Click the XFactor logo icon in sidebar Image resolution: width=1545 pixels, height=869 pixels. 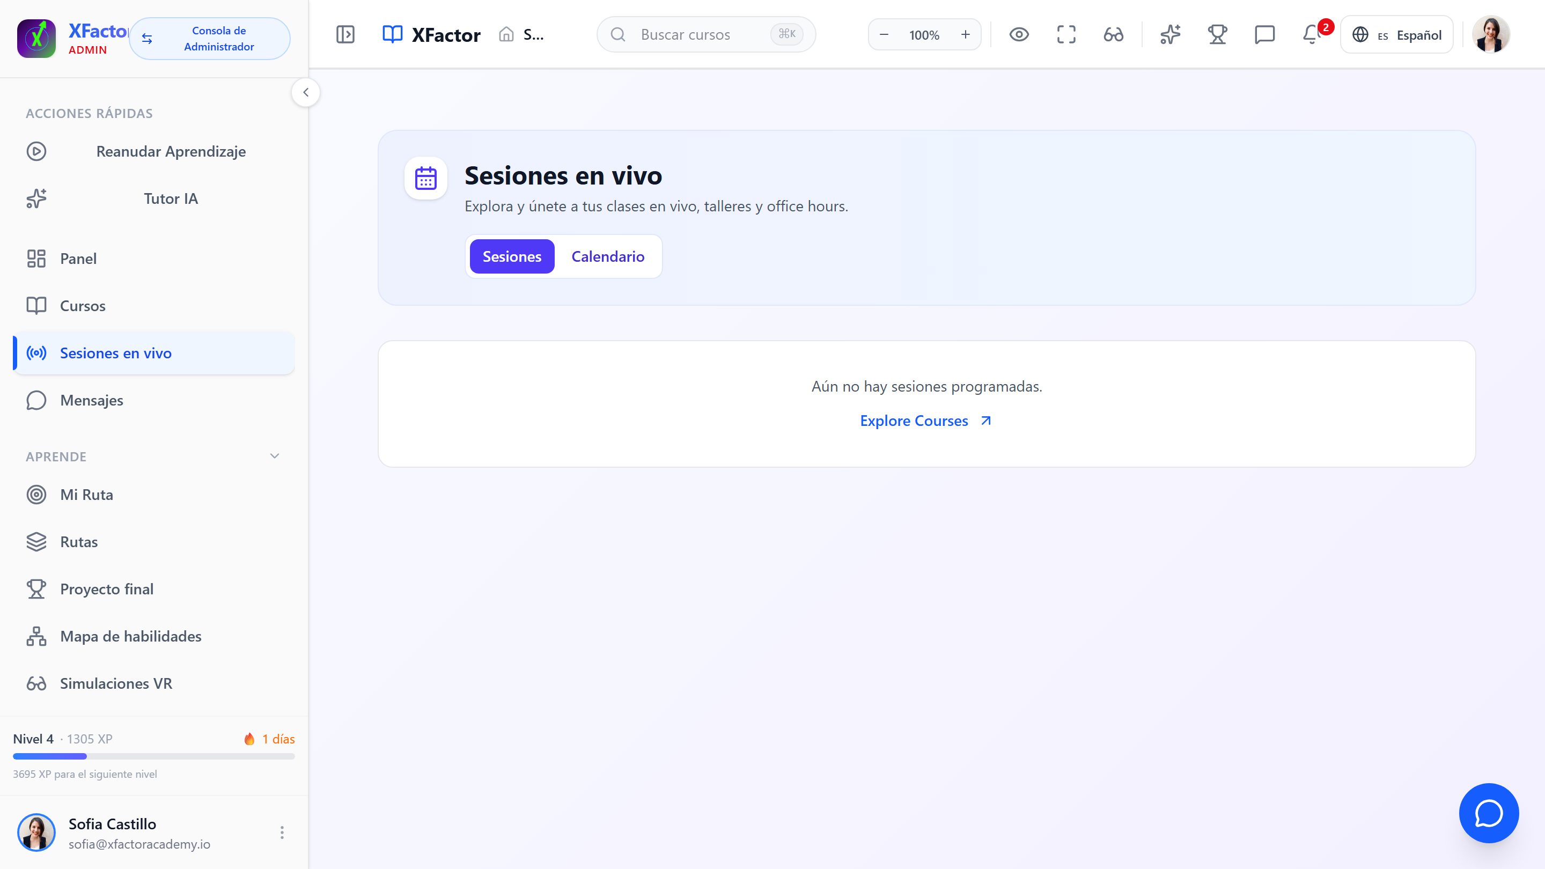click(x=36, y=39)
